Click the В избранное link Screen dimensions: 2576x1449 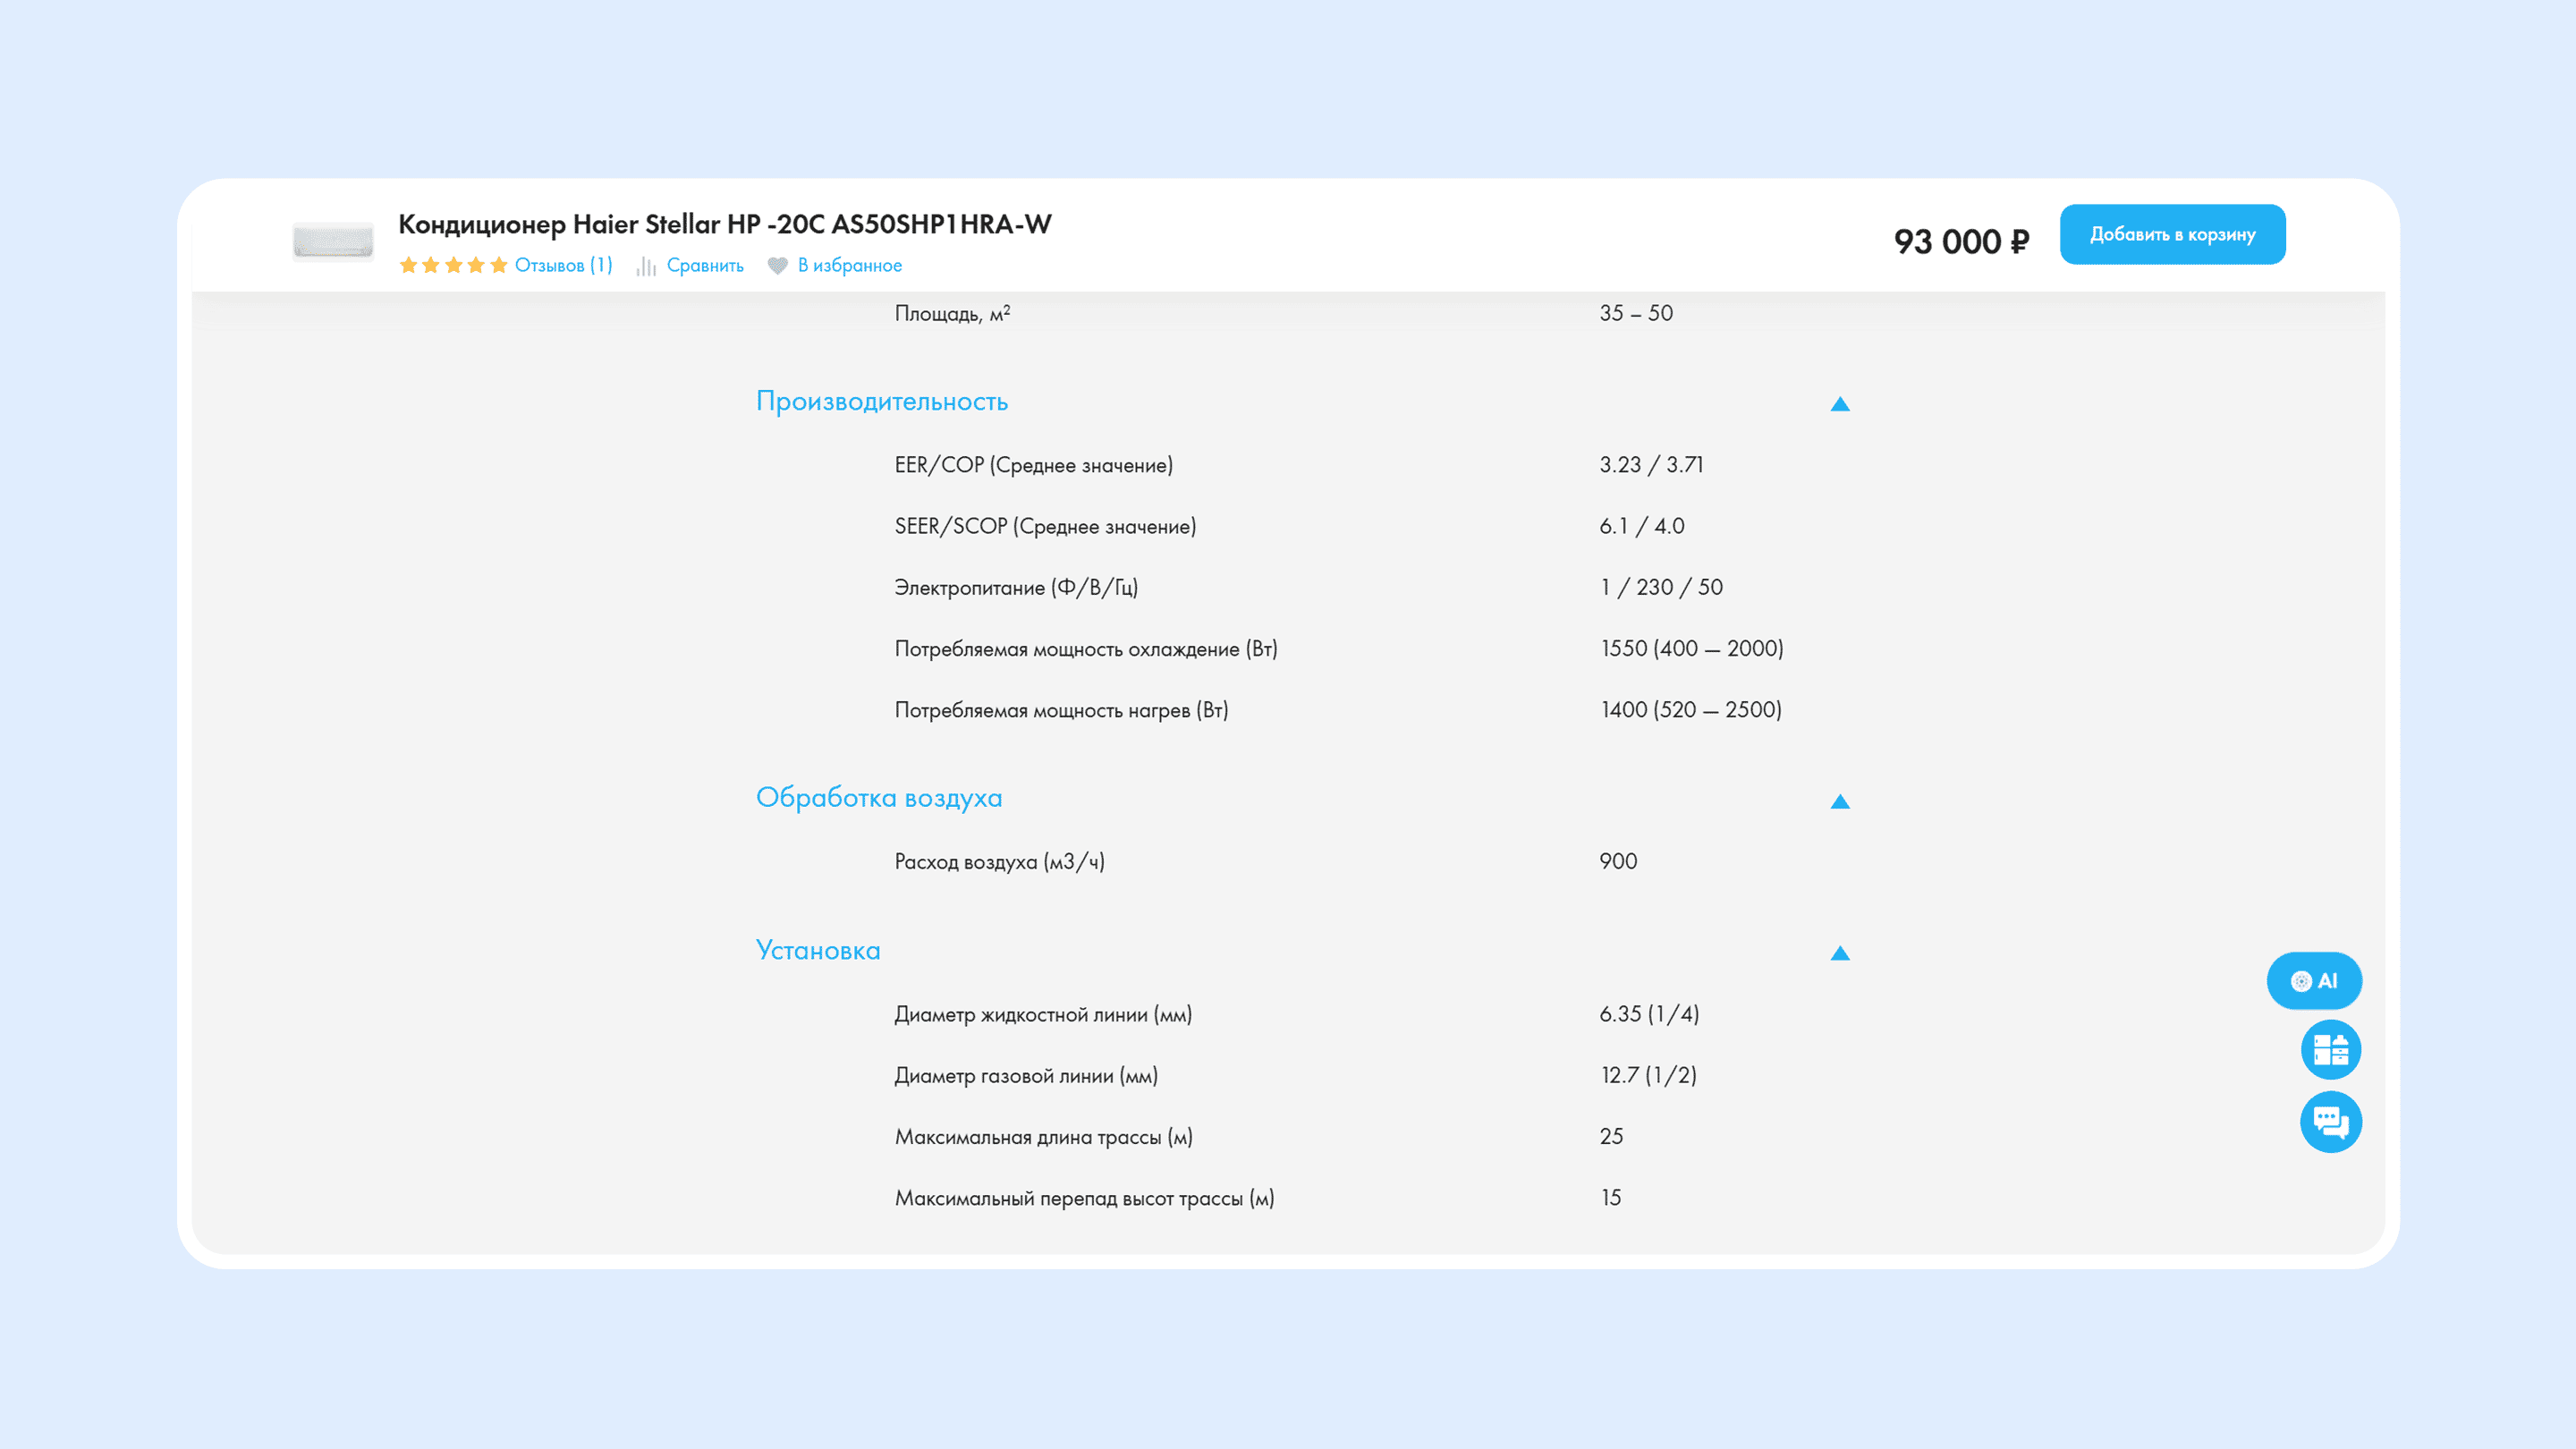point(849,266)
